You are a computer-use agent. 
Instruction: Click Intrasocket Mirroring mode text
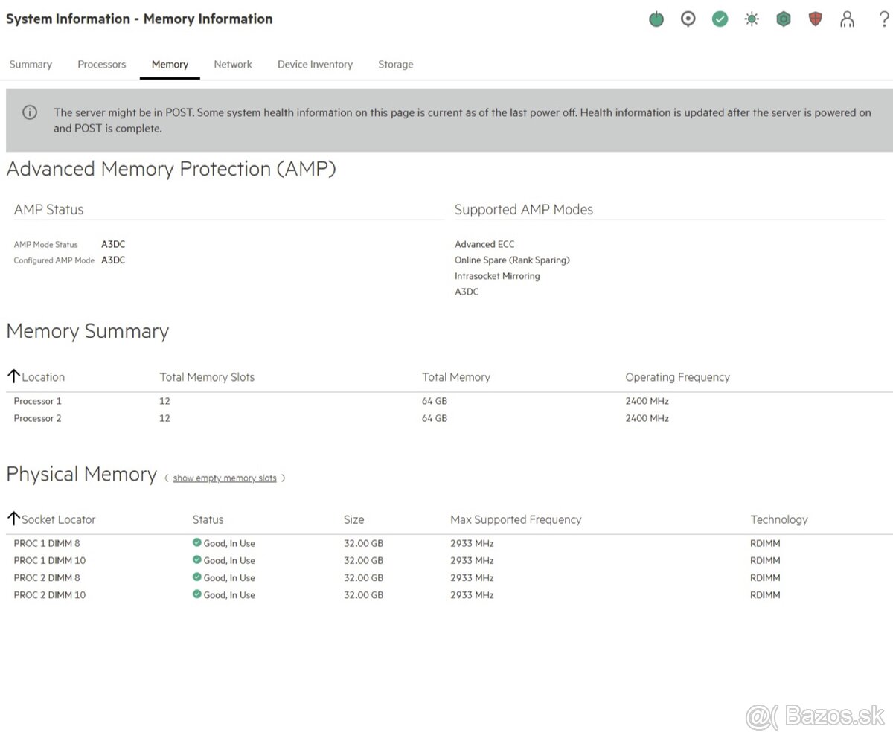(497, 276)
